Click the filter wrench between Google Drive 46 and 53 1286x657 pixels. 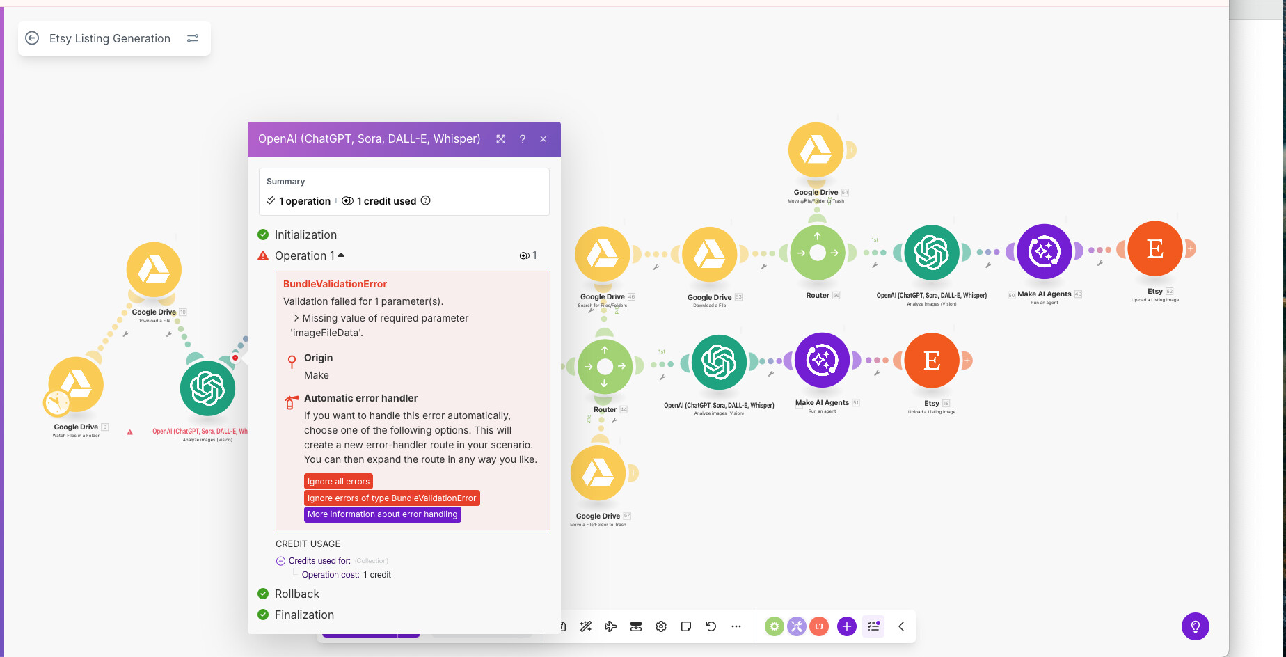click(656, 267)
